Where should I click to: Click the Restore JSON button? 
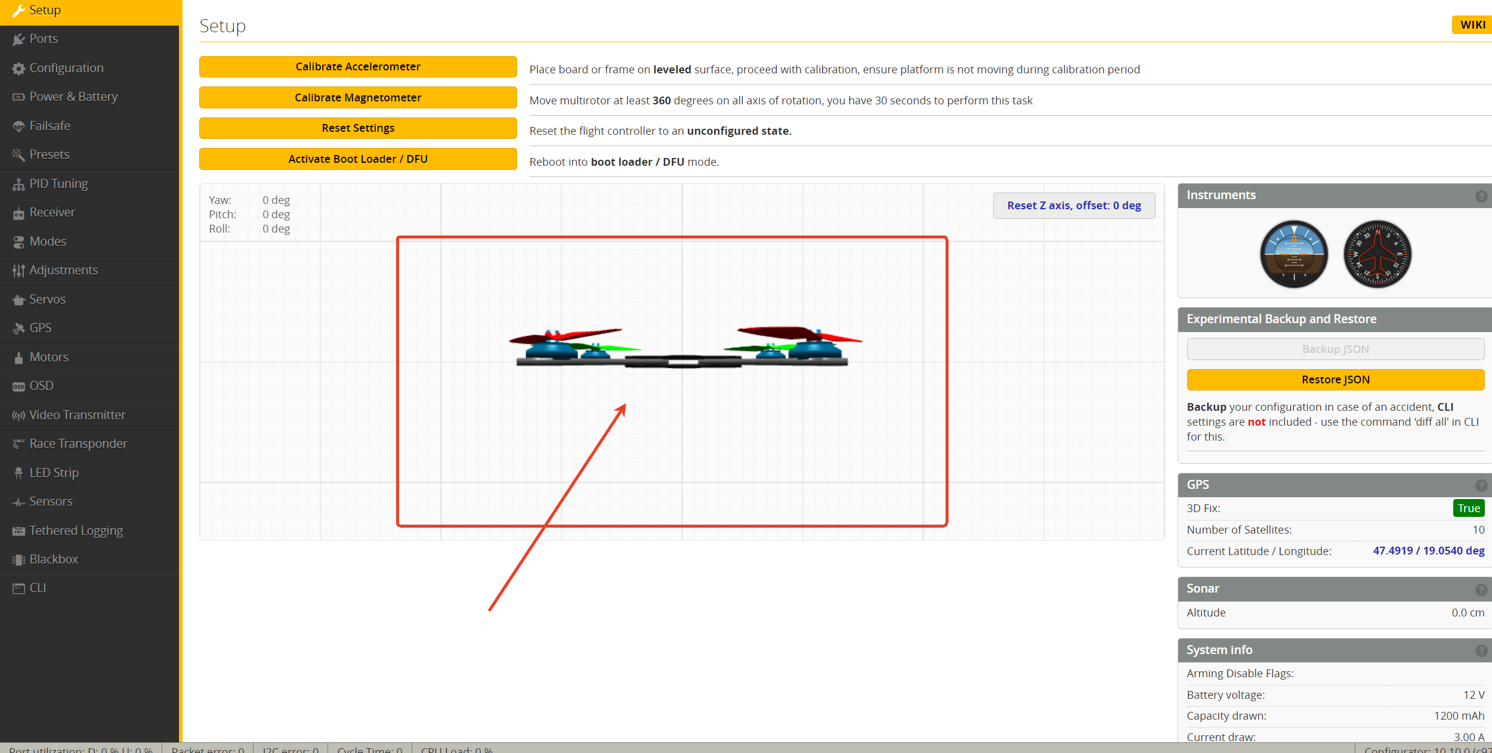point(1335,380)
